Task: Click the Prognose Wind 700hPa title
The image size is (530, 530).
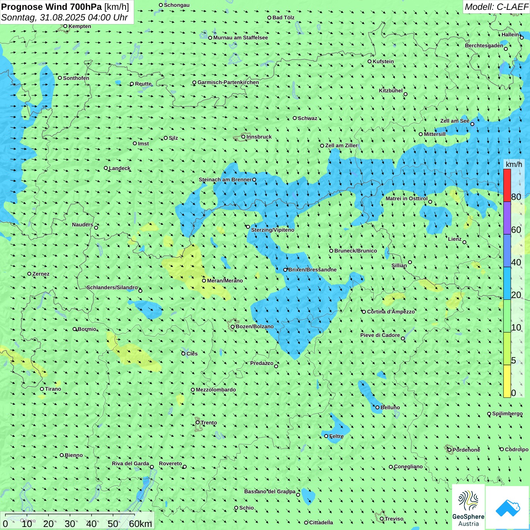Action: (x=65, y=7)
